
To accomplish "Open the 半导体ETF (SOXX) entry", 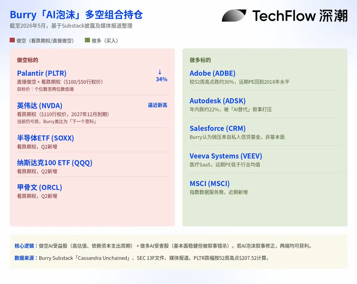I will pos(46,138).
